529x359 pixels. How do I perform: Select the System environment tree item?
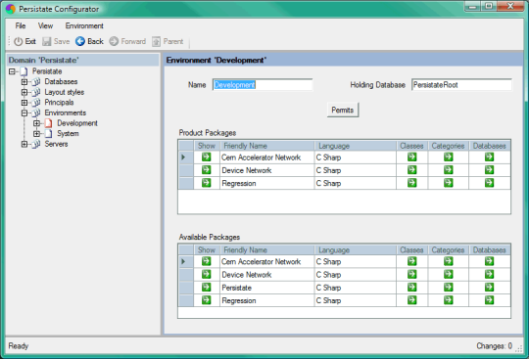click(68, 134)
